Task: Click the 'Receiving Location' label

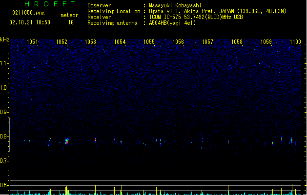Action: tap(114, 11)
